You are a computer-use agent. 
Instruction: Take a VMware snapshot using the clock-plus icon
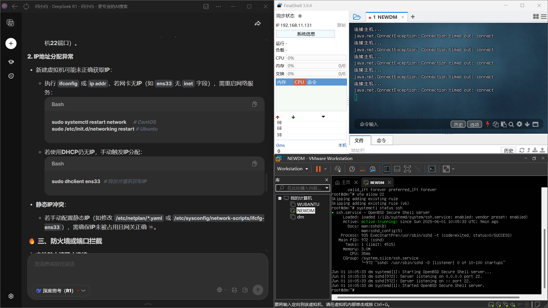click(x=352, y=169)
